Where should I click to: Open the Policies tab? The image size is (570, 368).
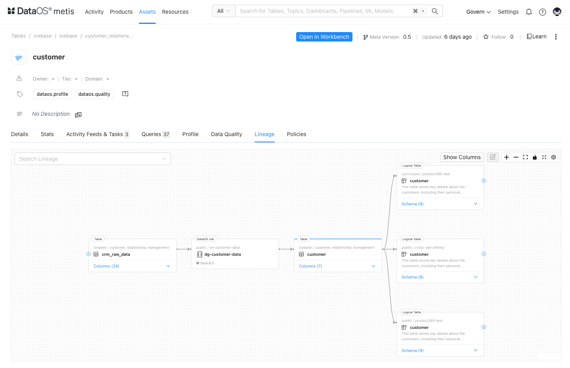coord(297,134)
